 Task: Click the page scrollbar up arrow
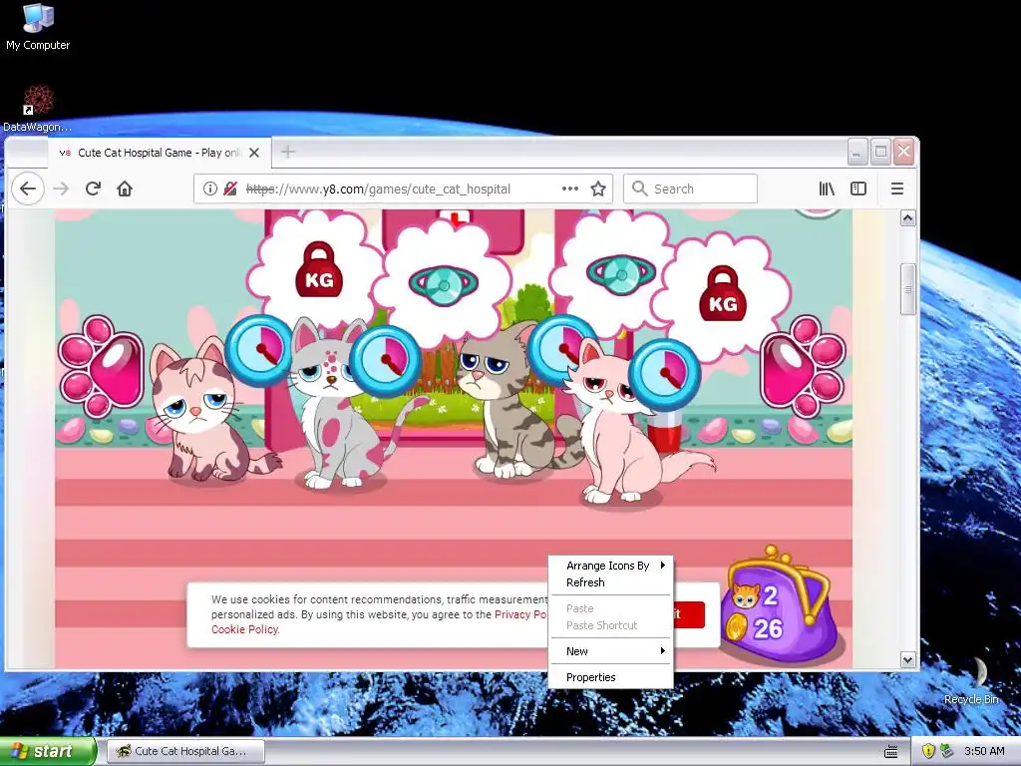pyautogui.click(x=907, y=218)
